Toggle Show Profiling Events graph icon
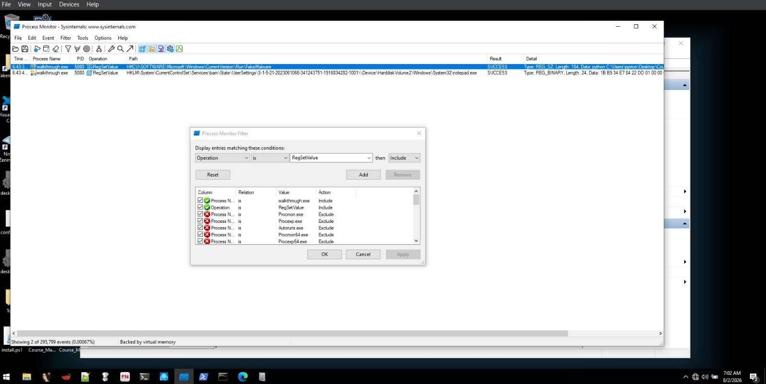The width and height of the screenshot is (766, 384). pos(179,49)
